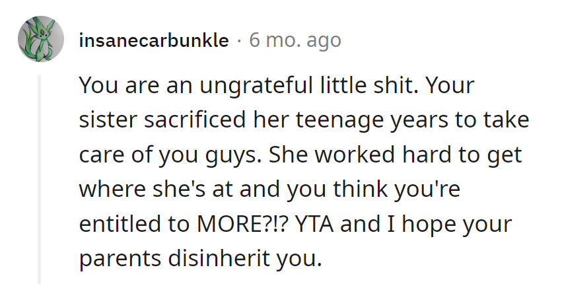Open the insanecarbunkle profile link
Viewport: 562px width, 284px height.
pyautogui.click(x=153, y=41)
